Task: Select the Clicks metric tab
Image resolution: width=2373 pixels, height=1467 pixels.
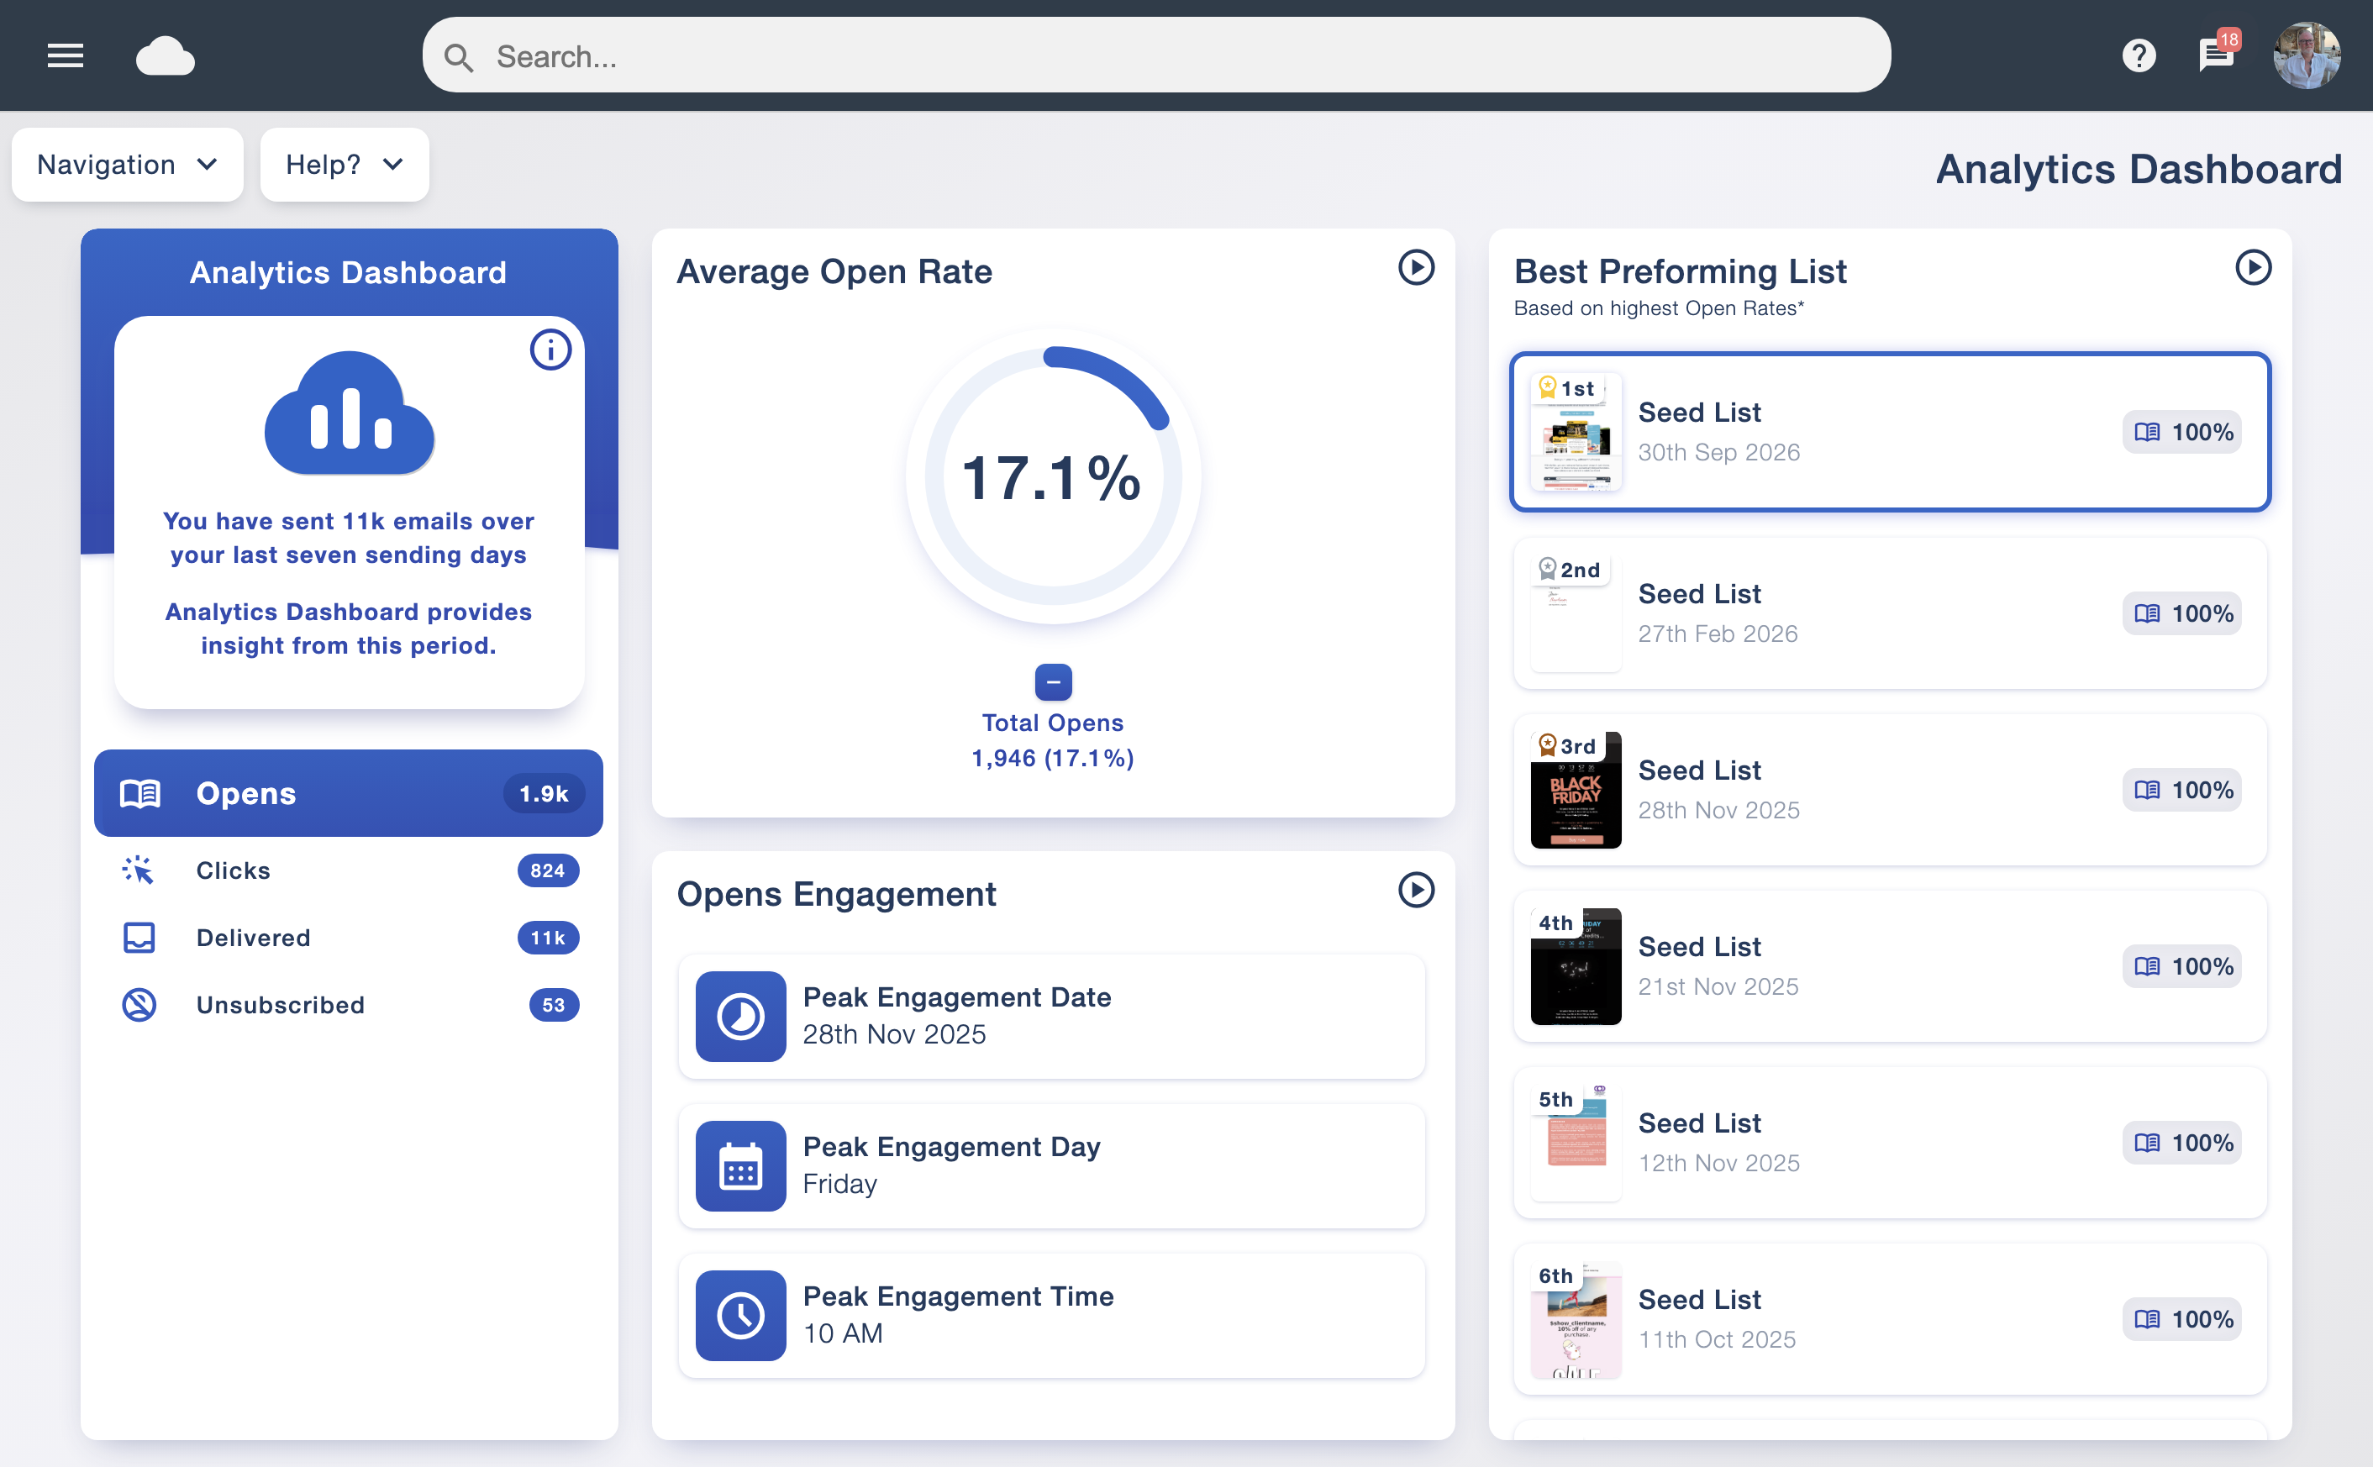Action: (x=348, y=870)
